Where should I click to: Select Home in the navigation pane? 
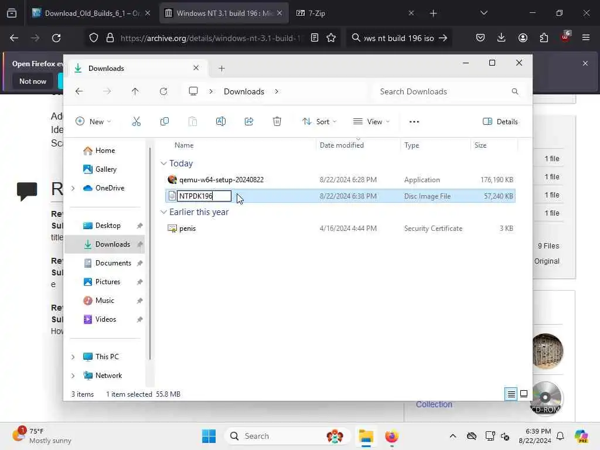(x=104, y=151)
